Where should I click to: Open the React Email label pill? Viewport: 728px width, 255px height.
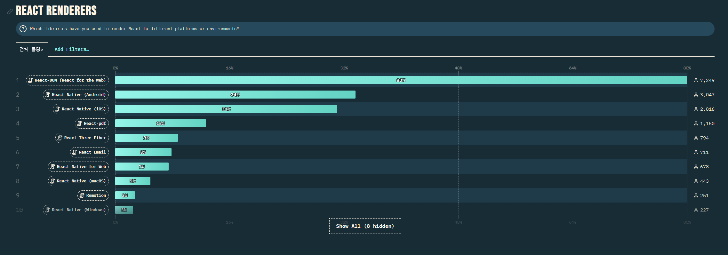click(x=89, y=152)
